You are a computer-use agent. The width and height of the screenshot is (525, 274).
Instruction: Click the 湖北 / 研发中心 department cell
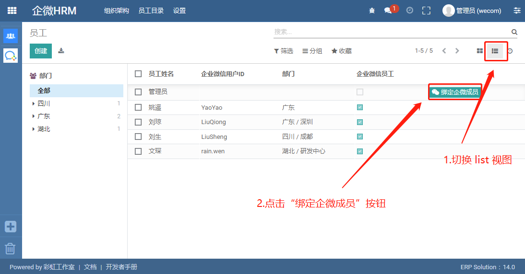click(304, 151)
